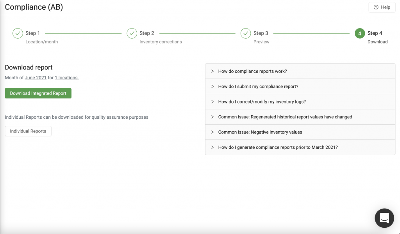Click the '1 locations.' link
The width and height of the screenshot is (400, 234).
click(66, 78)
